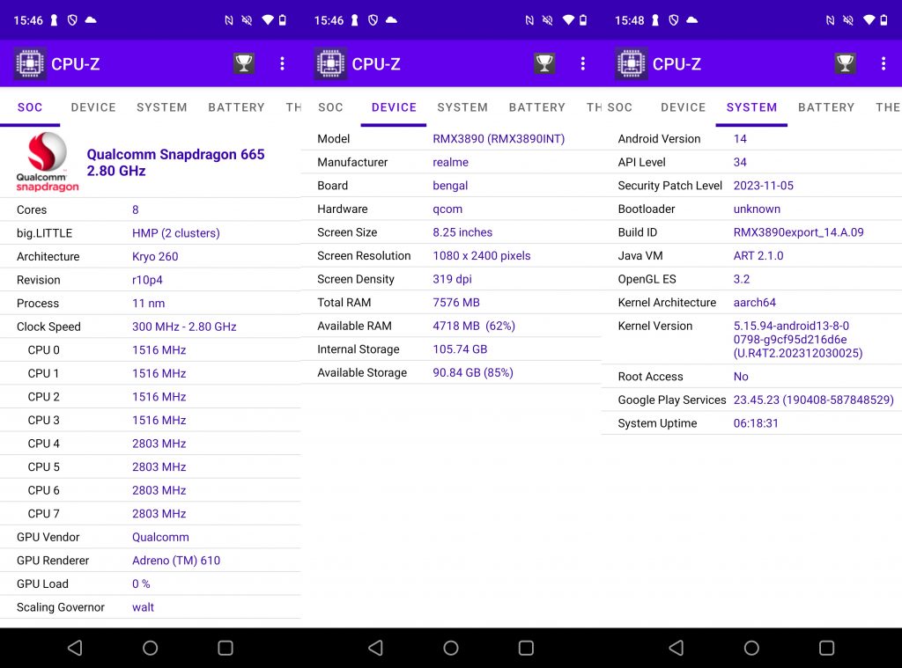This screenshot has width=902, height=668.
Task: Select the SYSTEM tab in the right screen
Action: coord(752,107)
